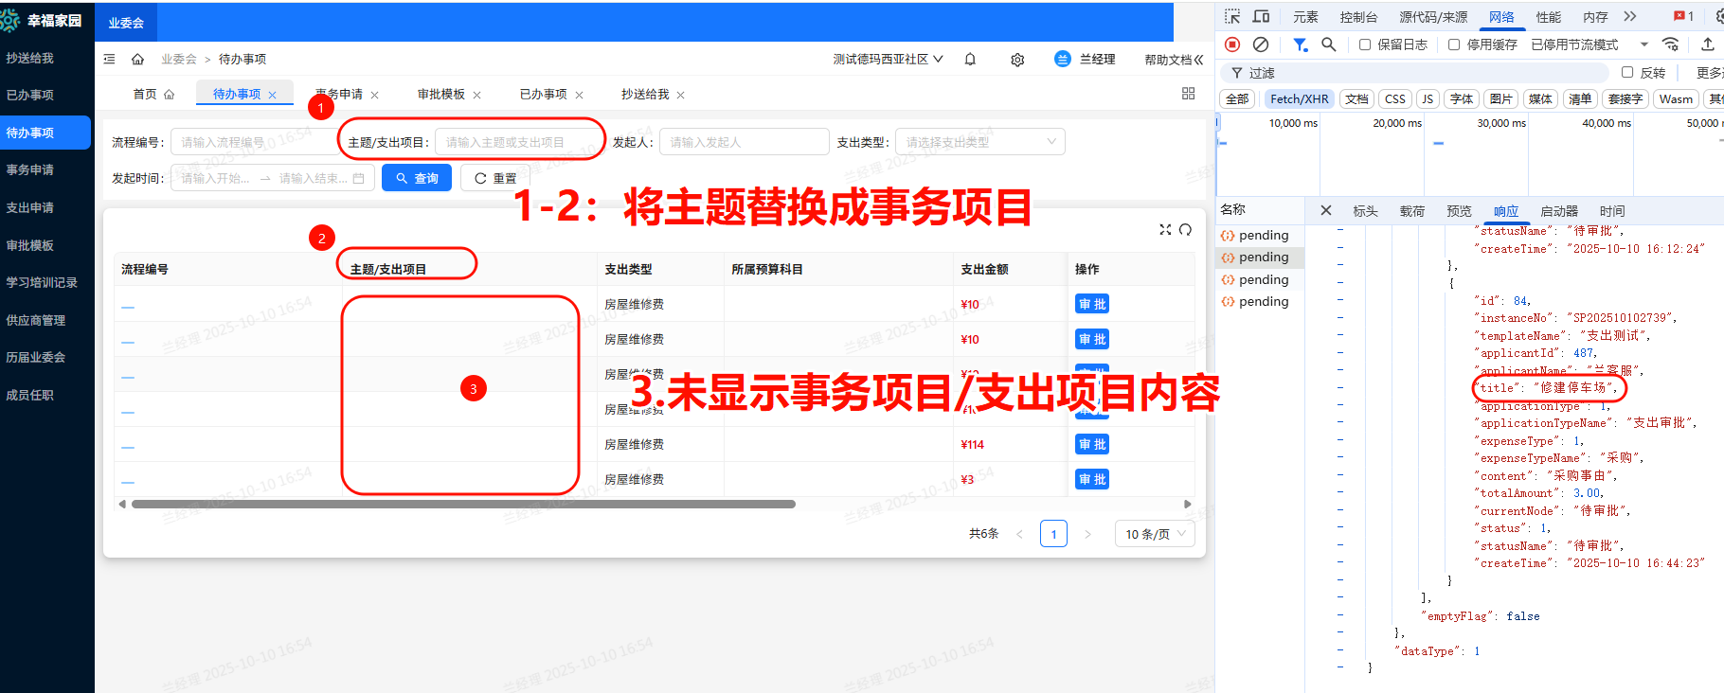Filter requests by CSS type

[x=1395, y=98]
